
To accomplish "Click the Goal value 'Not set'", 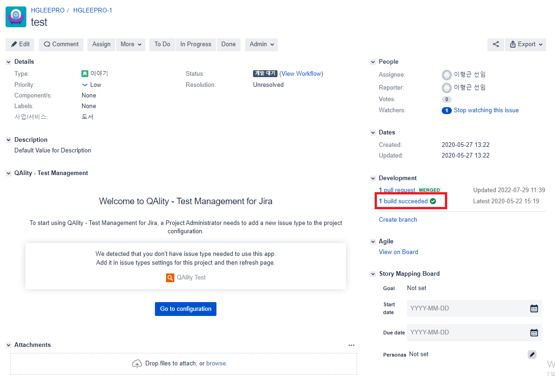I will pos(417,288).
